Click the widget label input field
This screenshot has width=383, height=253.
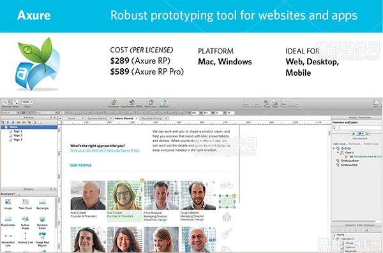(x=360, y=127)
